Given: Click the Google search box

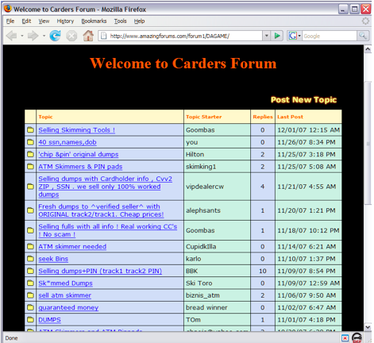Looking at the screenshot, I should coord(330,36).
